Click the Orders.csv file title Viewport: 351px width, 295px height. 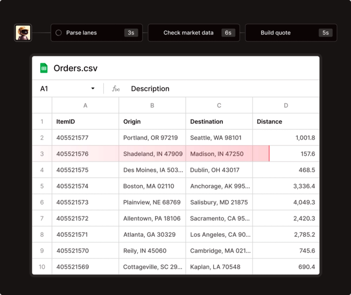click(x=75, y=68)
